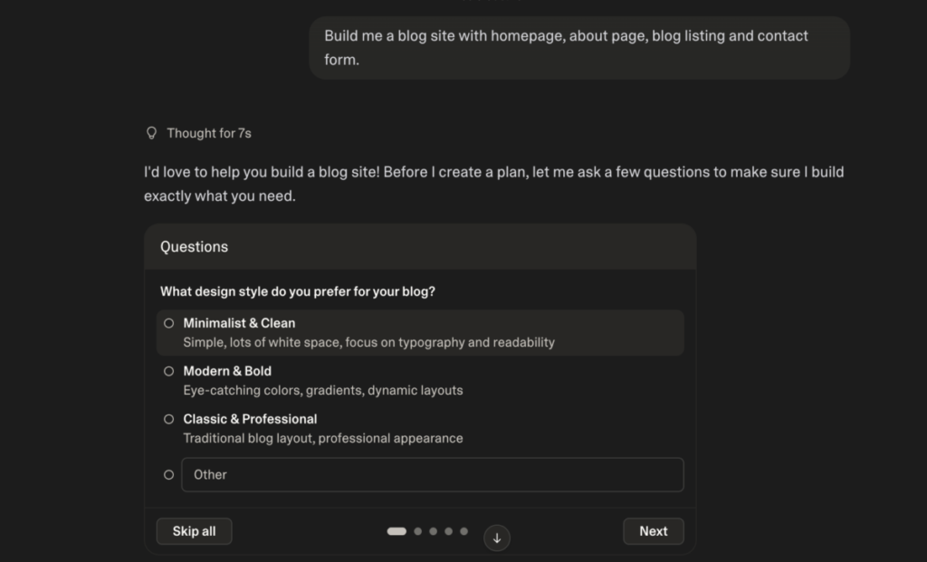Screen dimensions: 927x562
Task: Click the "Eye-catching colors, gradients" option description
Action: 322,391
